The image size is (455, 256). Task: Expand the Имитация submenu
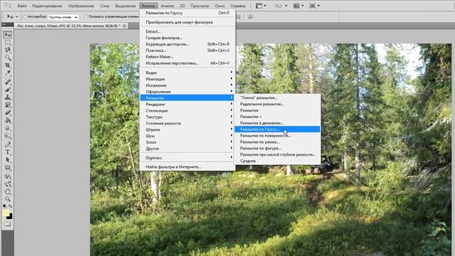point(187,79)
